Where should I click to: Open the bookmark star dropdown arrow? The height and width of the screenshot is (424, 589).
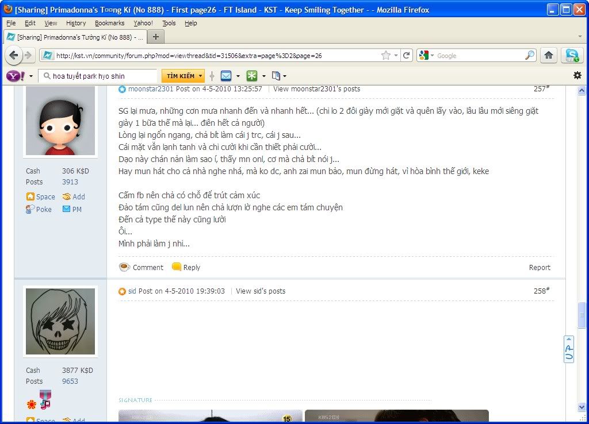[x=396, y=56]
